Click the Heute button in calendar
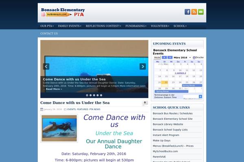The image size is (244, 162). (x=157, y=58)
